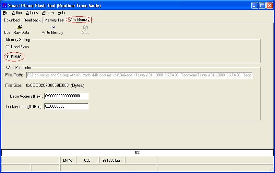Click the USB status bar entry

point(87,160)
